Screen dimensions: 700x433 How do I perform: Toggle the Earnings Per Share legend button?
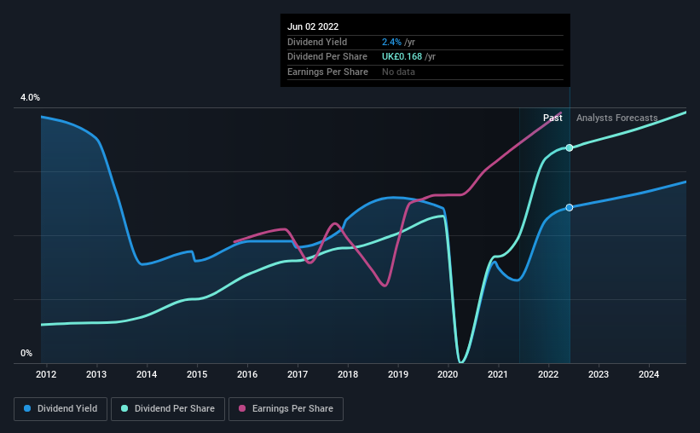(286, 409)
